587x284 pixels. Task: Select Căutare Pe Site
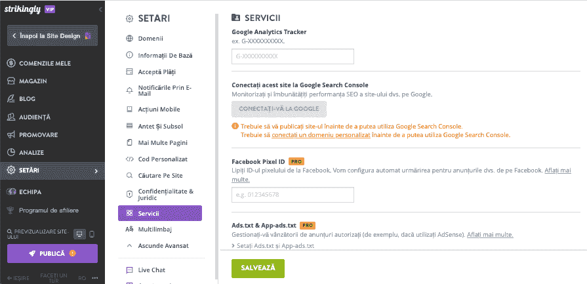click(x=160, y=176)
